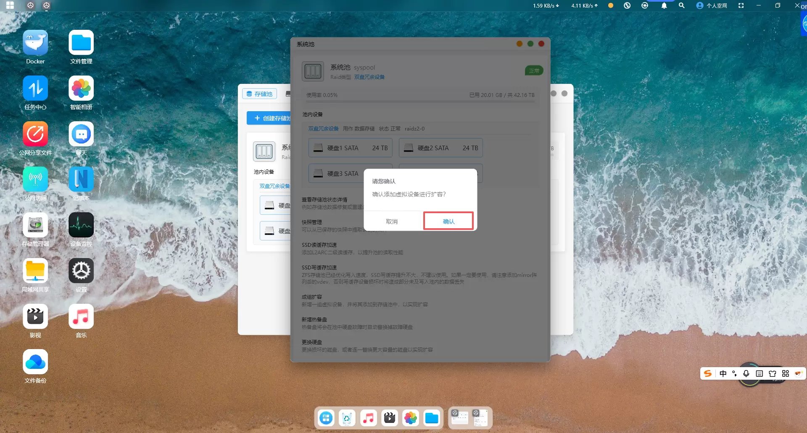Cancel the expansion confirmation dialog
Image resolution: width=807 pixels, height=433 pixels.
[x=392, y=221]
